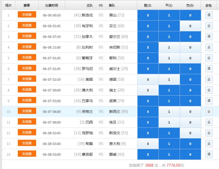Click away team 波黑 [74]
Image resolution: width=219 pixels, height=169 pixels.
pyautogui.click(x=116, y=101)
